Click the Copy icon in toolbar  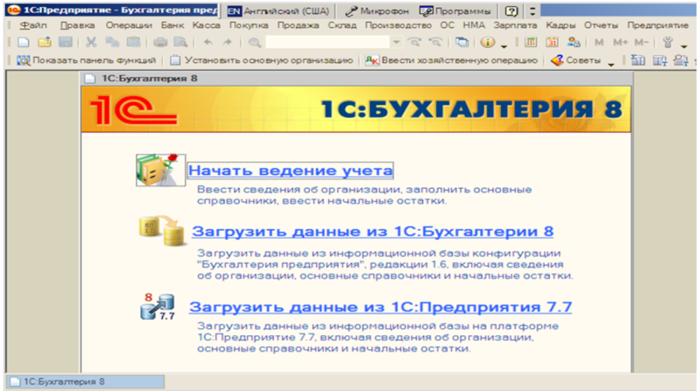click(x=112, y=43)
